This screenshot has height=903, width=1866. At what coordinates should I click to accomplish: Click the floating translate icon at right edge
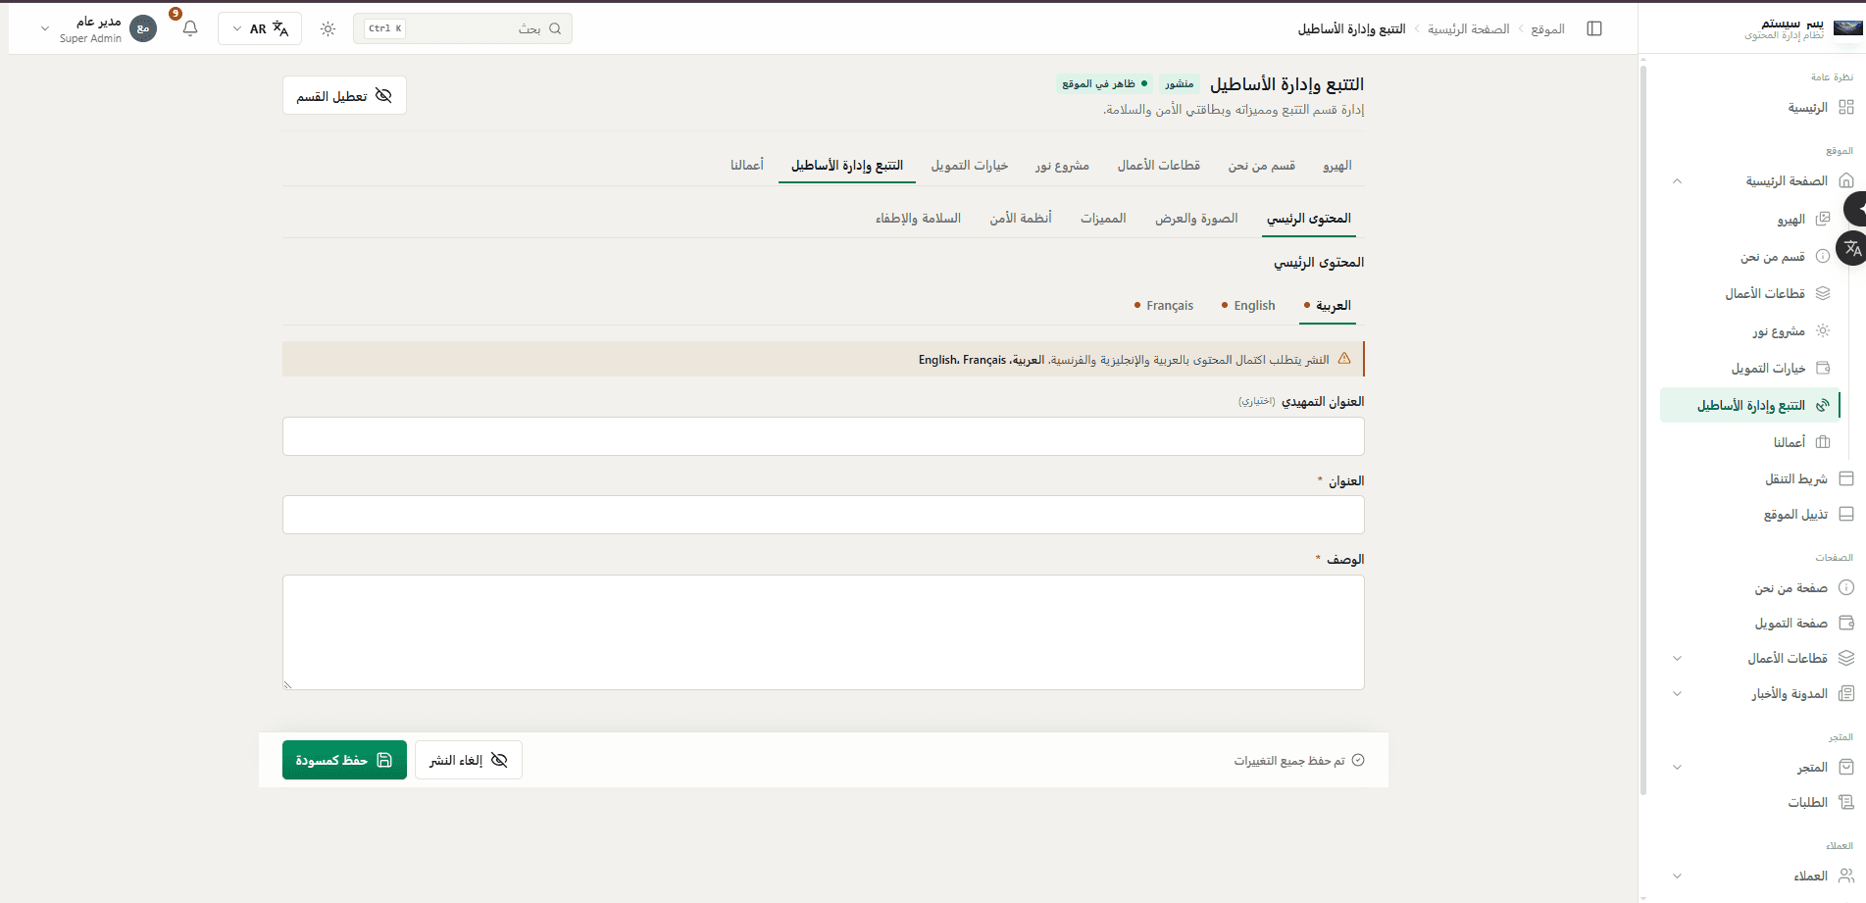(1851, 248)
